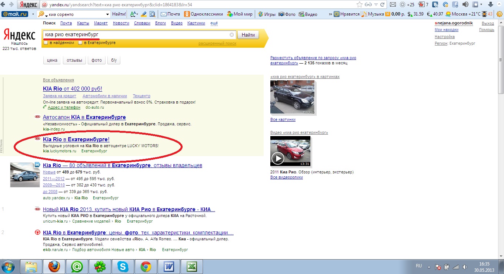Viewport: 504px width, 274px height.
Task: Open Мой мир in the Mail.ru toolbar
Action: 239,14
